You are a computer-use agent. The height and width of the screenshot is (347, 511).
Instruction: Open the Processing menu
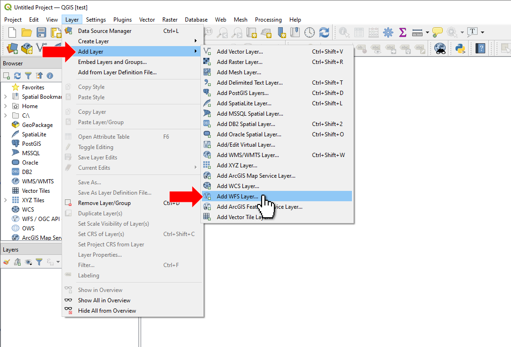[268, 20]
